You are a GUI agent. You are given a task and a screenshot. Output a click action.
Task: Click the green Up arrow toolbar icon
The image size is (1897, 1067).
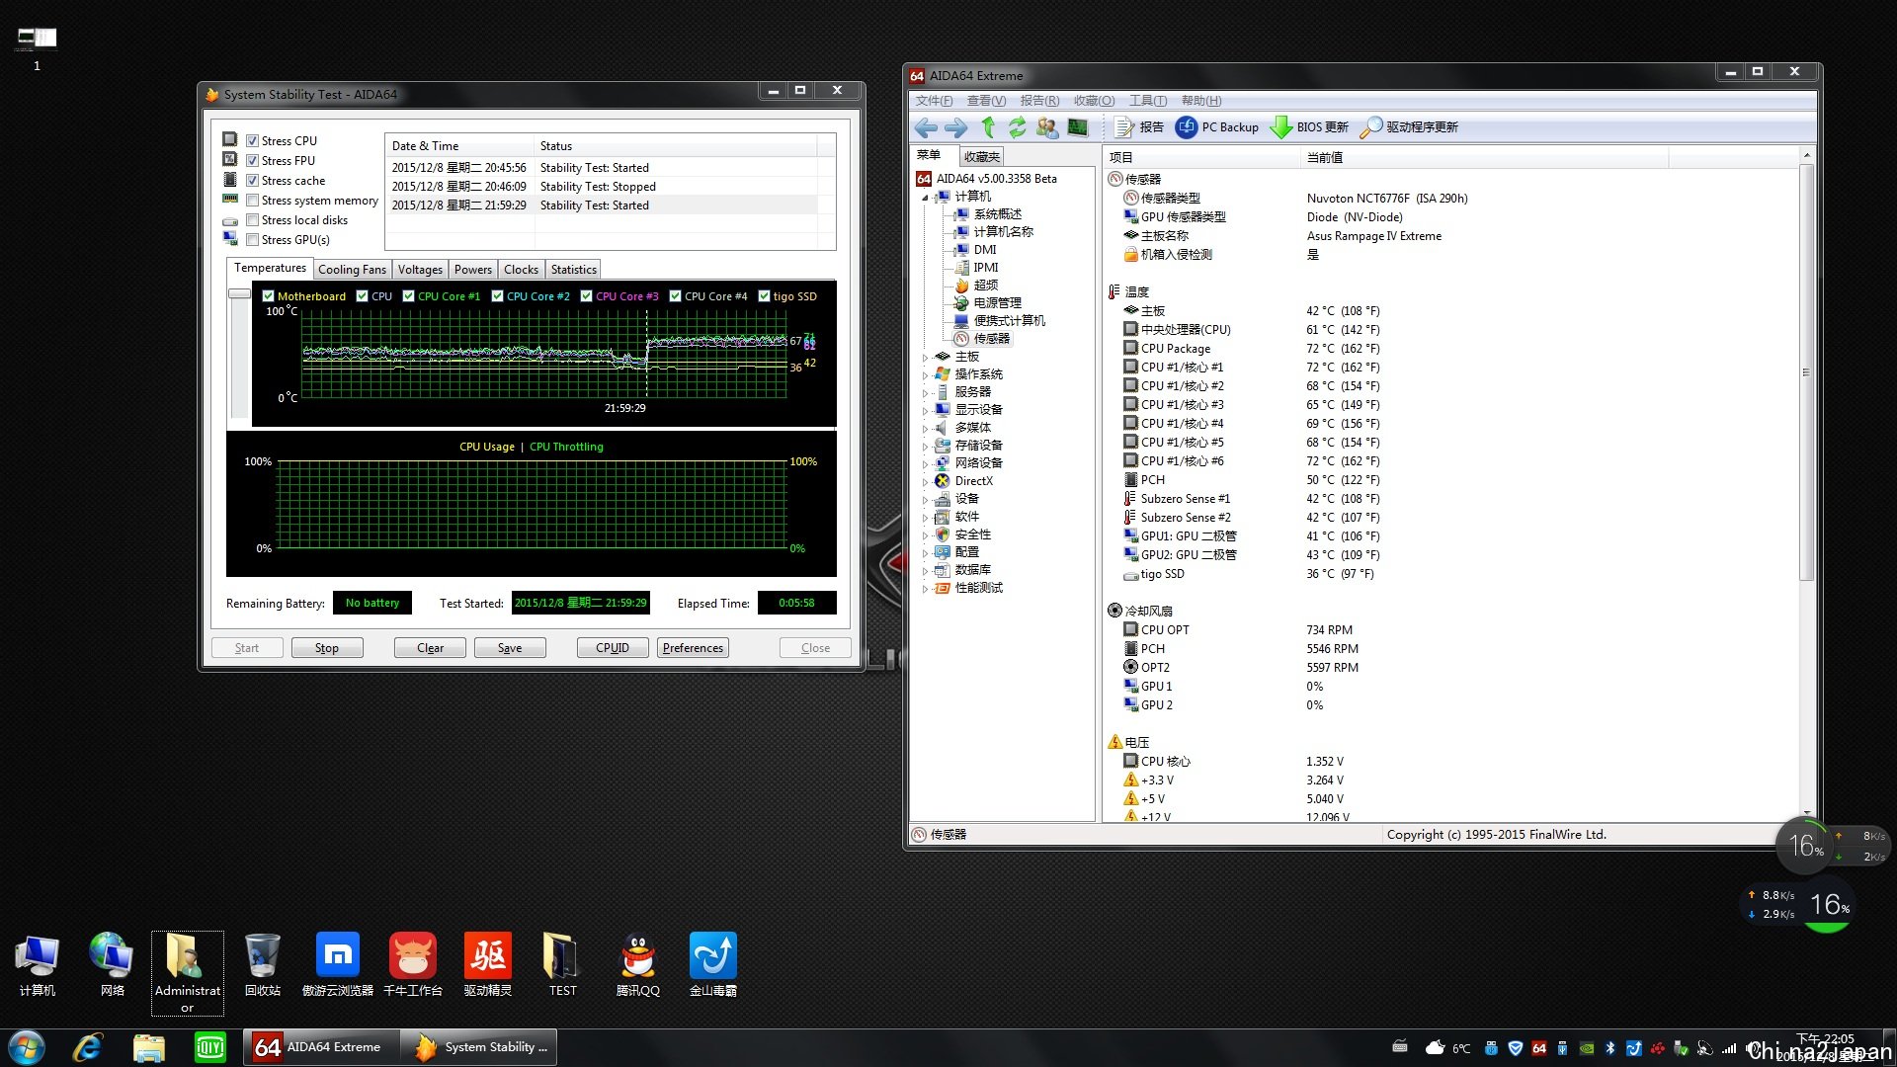988,127
